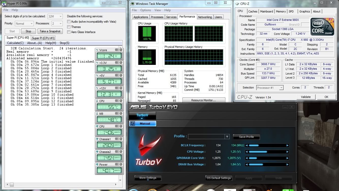Viewport: 339px width, 191px height.
Task: Click the QPI/DRAM Core Volt increase arrow
Action: [x=287, y=158]
